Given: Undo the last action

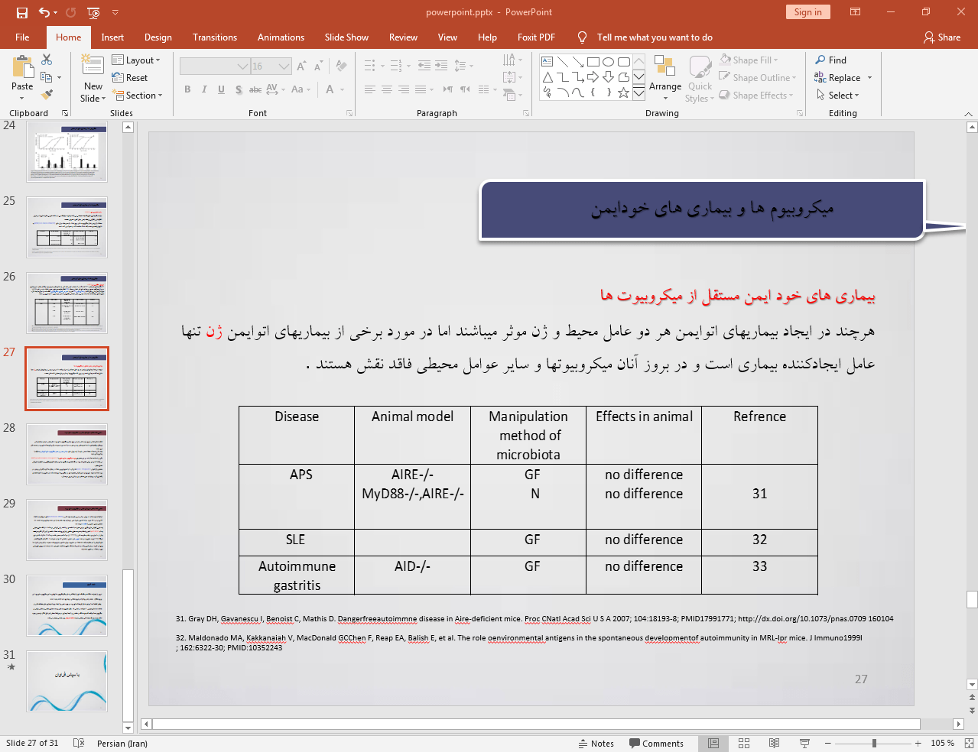Looking at the screenshot, I should [44, 12].
